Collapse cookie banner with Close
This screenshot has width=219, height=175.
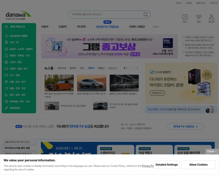click(x=212, y=151)
